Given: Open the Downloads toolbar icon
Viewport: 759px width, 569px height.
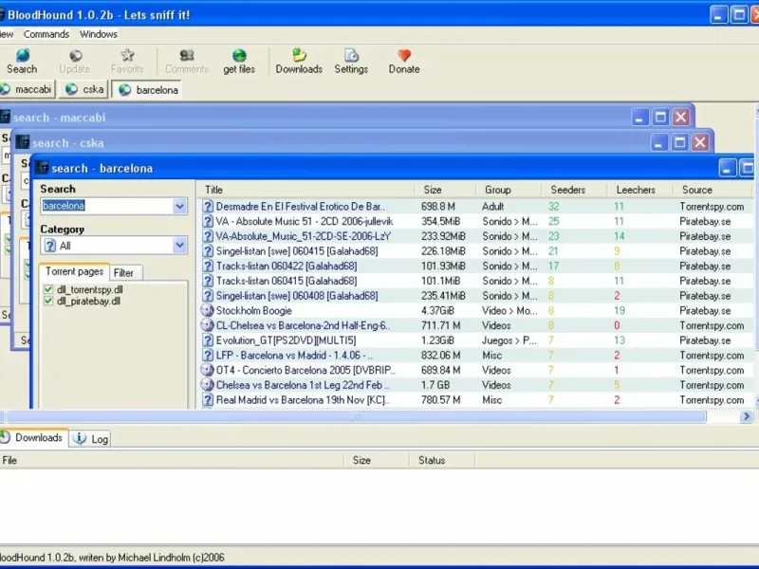Looking at the screenshot, I should pyautogui.click(x=299, y=56).
